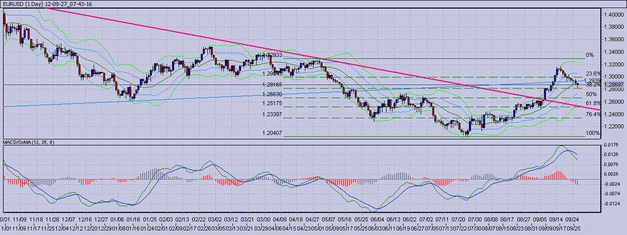Click the 50% Fibonacci retracement label
Viewport: 627px width, 235px height.
pos(591,94)
